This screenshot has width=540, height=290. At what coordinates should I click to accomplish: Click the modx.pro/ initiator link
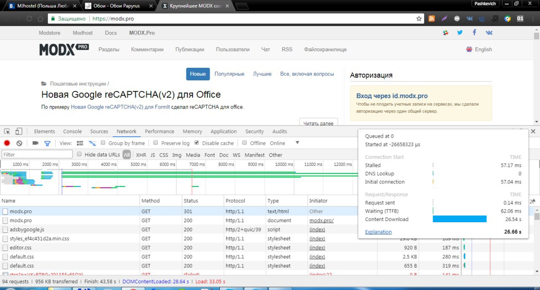pyautogui.click(x=321, y=221)
